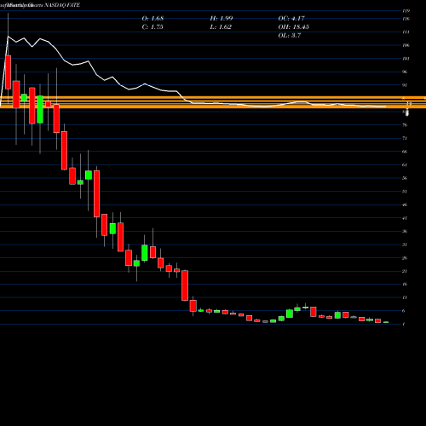Image resolution: width=426 pixels, height=426 pixels.
Task: Click the high value 'H: 1.99'
Action: 222,19
